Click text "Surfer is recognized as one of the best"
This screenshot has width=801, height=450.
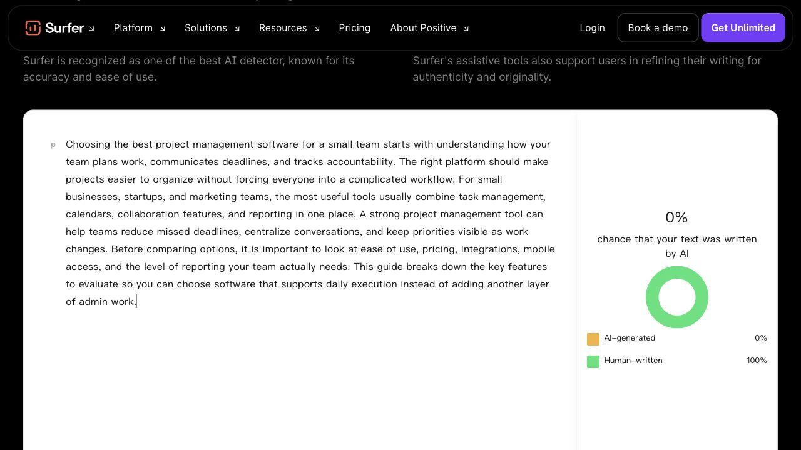[122, 61]
